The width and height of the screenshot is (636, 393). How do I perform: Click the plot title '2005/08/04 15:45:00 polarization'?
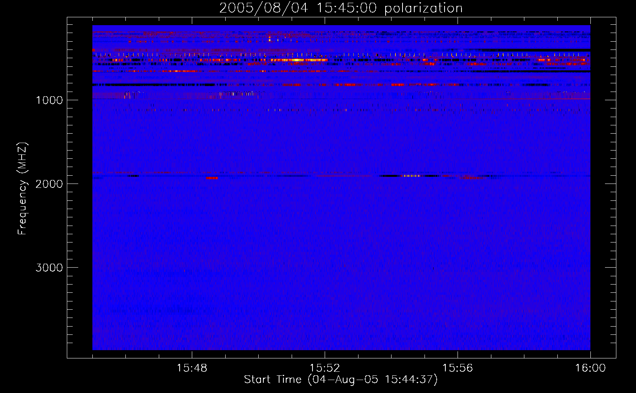point(341,8)
